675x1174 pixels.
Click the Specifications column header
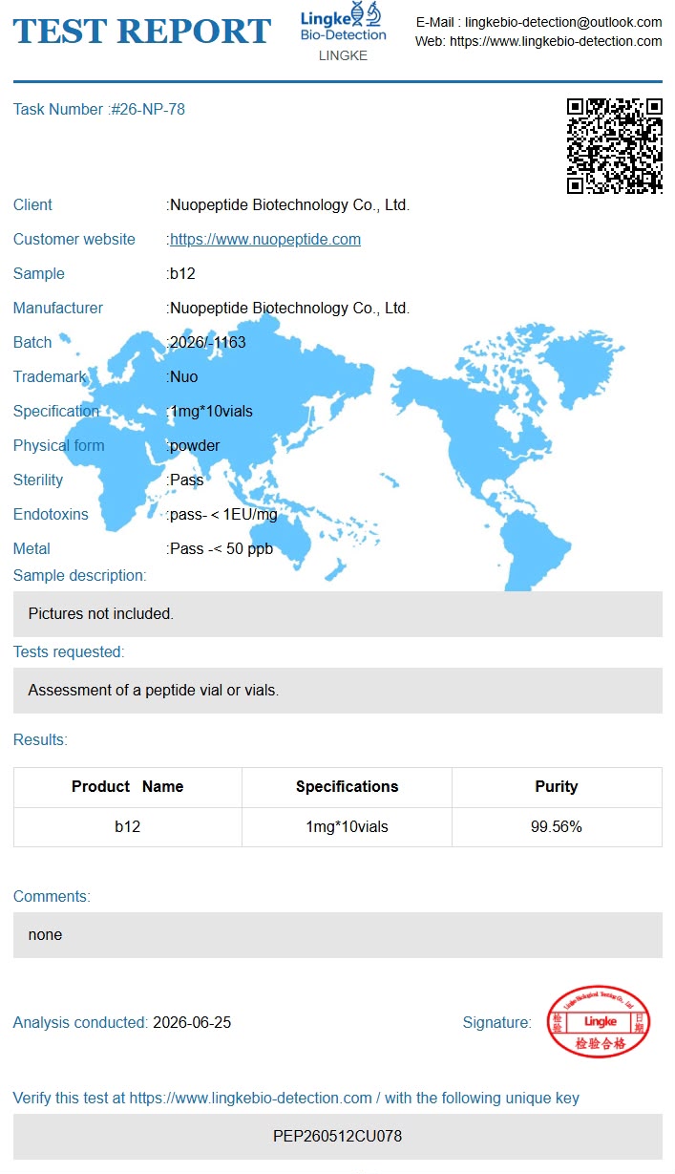(x=347, y=787)
